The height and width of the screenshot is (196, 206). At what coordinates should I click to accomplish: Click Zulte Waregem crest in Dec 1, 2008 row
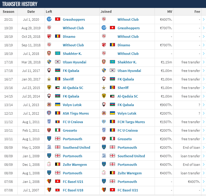coord(49,164)
